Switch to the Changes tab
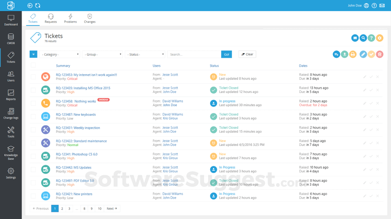The height and width of the screenshot is (219, 391). [x=90, y=19]
